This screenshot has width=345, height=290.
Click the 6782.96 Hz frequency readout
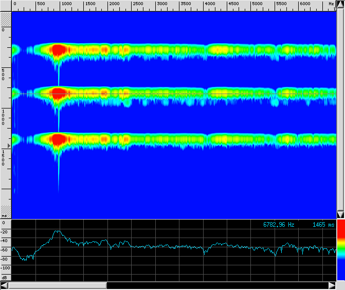click(x=279, y=225)
